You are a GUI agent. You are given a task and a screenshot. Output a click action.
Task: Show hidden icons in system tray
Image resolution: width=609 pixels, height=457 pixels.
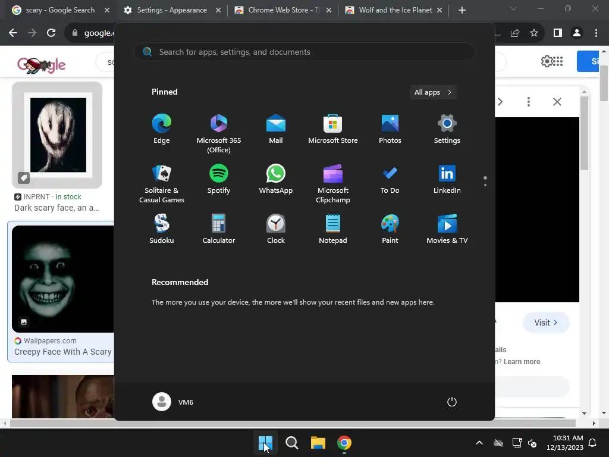[479, 443]
